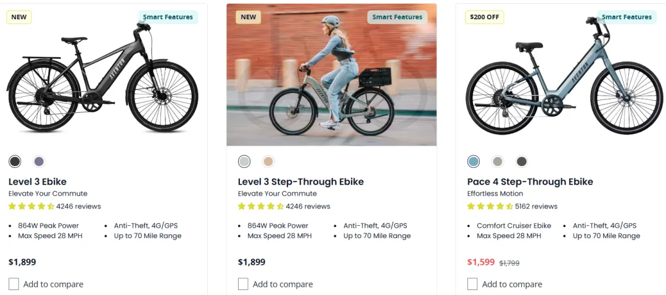Tick Add to compare for Level 3 Step-Through
The height and width of the screenshot is (295, 666).
tap(244, 284)
